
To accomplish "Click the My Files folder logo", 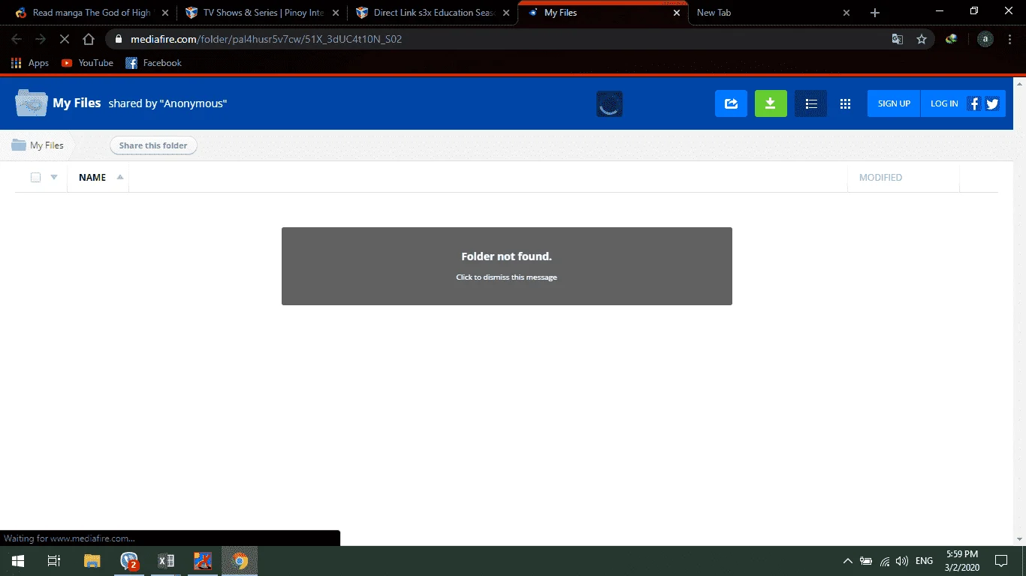I will coord(32,103).
